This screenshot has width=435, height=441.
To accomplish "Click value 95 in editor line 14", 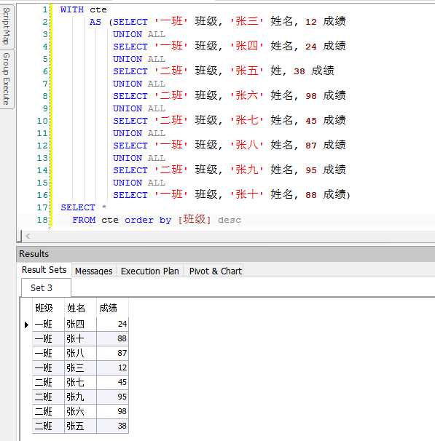I will [311, 170].
